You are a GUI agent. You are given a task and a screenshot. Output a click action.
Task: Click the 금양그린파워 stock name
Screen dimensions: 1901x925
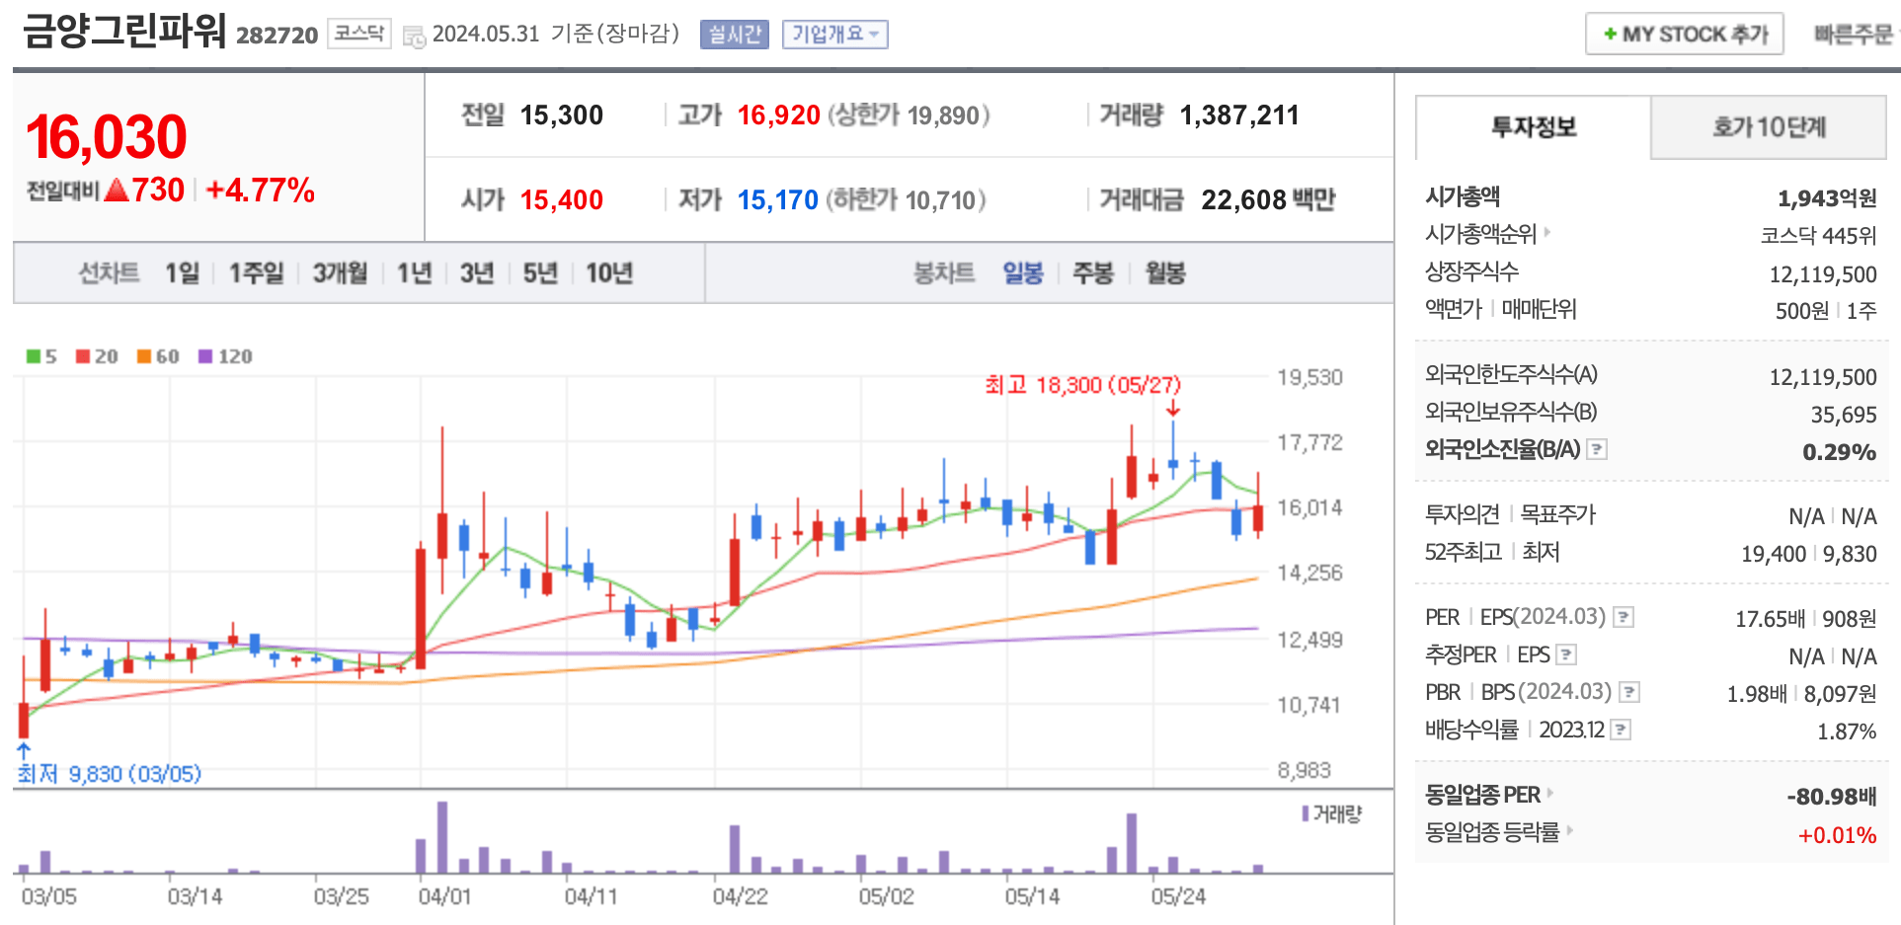(x=124, y=32)
